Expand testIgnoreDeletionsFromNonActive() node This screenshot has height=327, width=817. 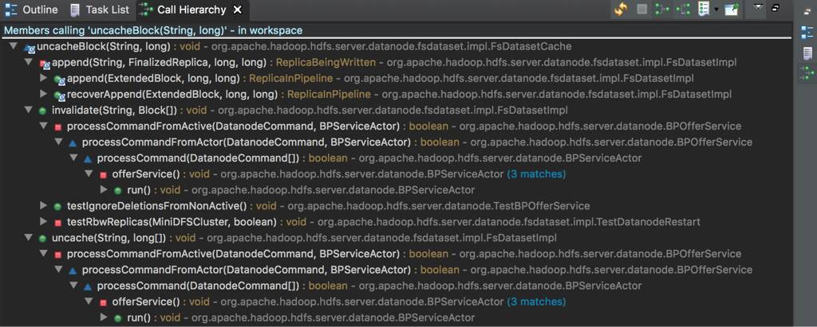coord(44,206)
